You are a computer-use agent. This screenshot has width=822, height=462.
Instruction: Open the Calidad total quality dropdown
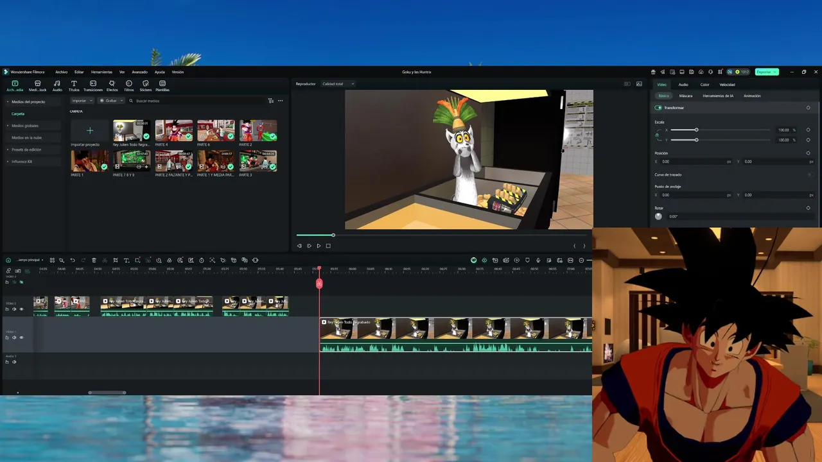338,84
